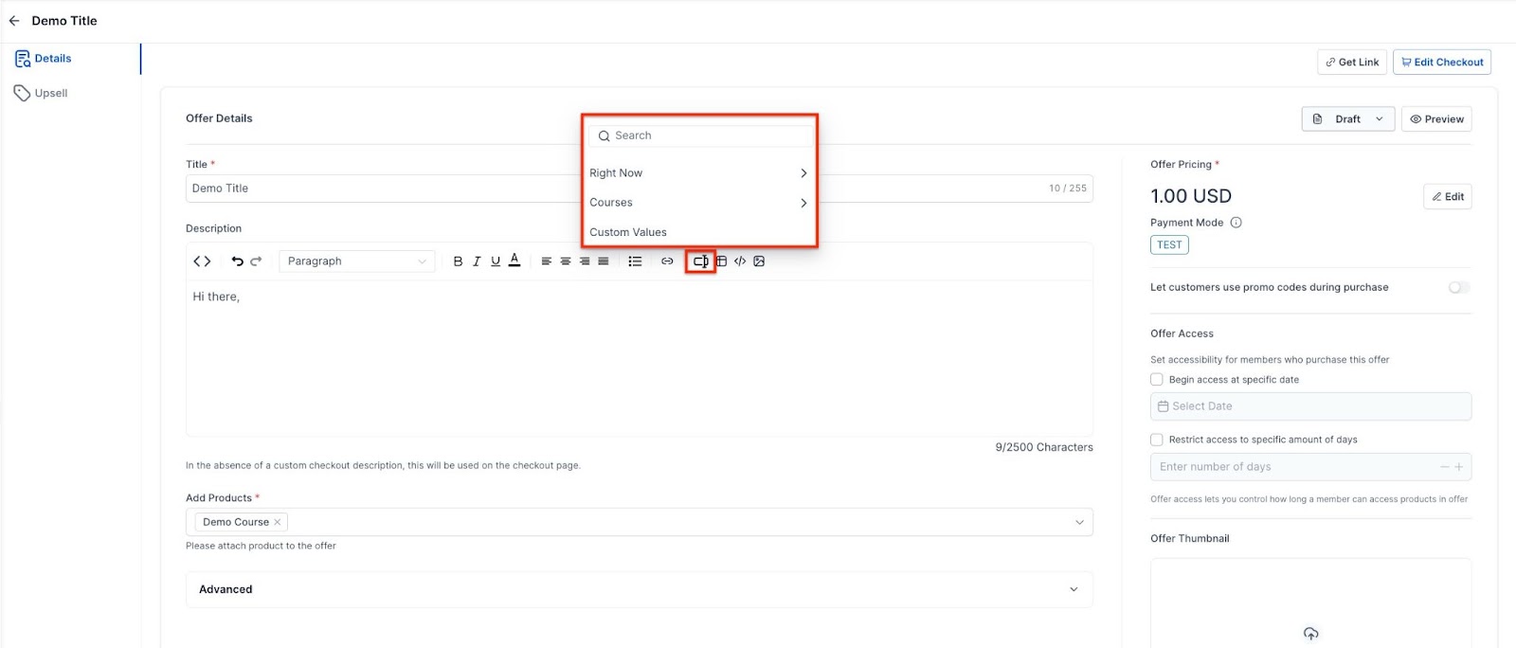This screenshot has height=648, width=1516.
Task: Open the Draft status dropdown
Action: pos(1347,119)
